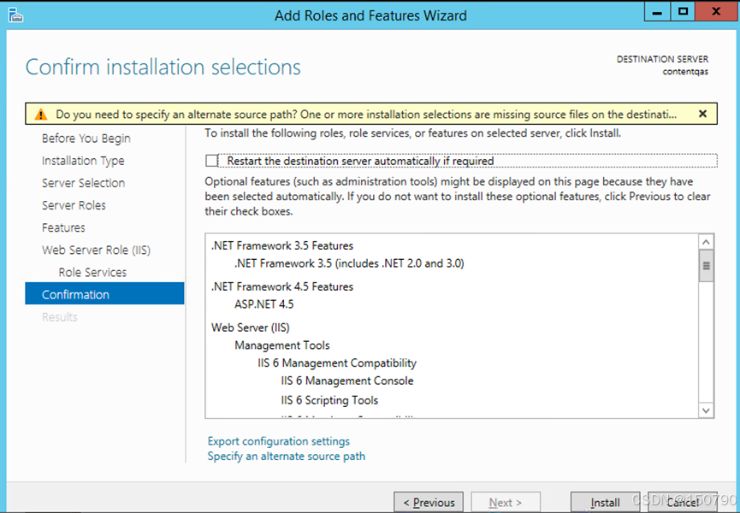This screenshot has width=740, height=513.
Task: Go to Before You Begin step
Action: pos(86,139)
